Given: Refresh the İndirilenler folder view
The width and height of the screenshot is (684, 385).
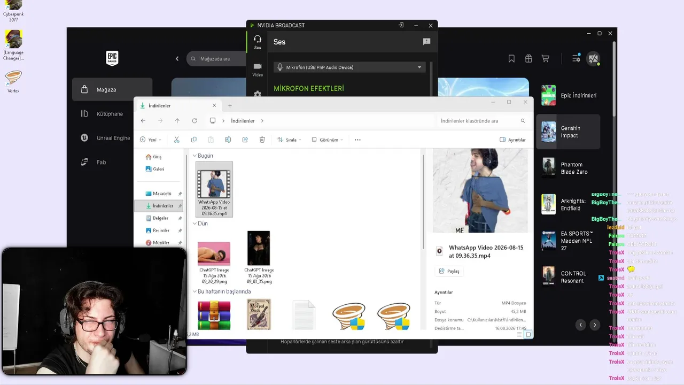Looking at the screenshot, I should pyautogui.click(x=195, y=121).
